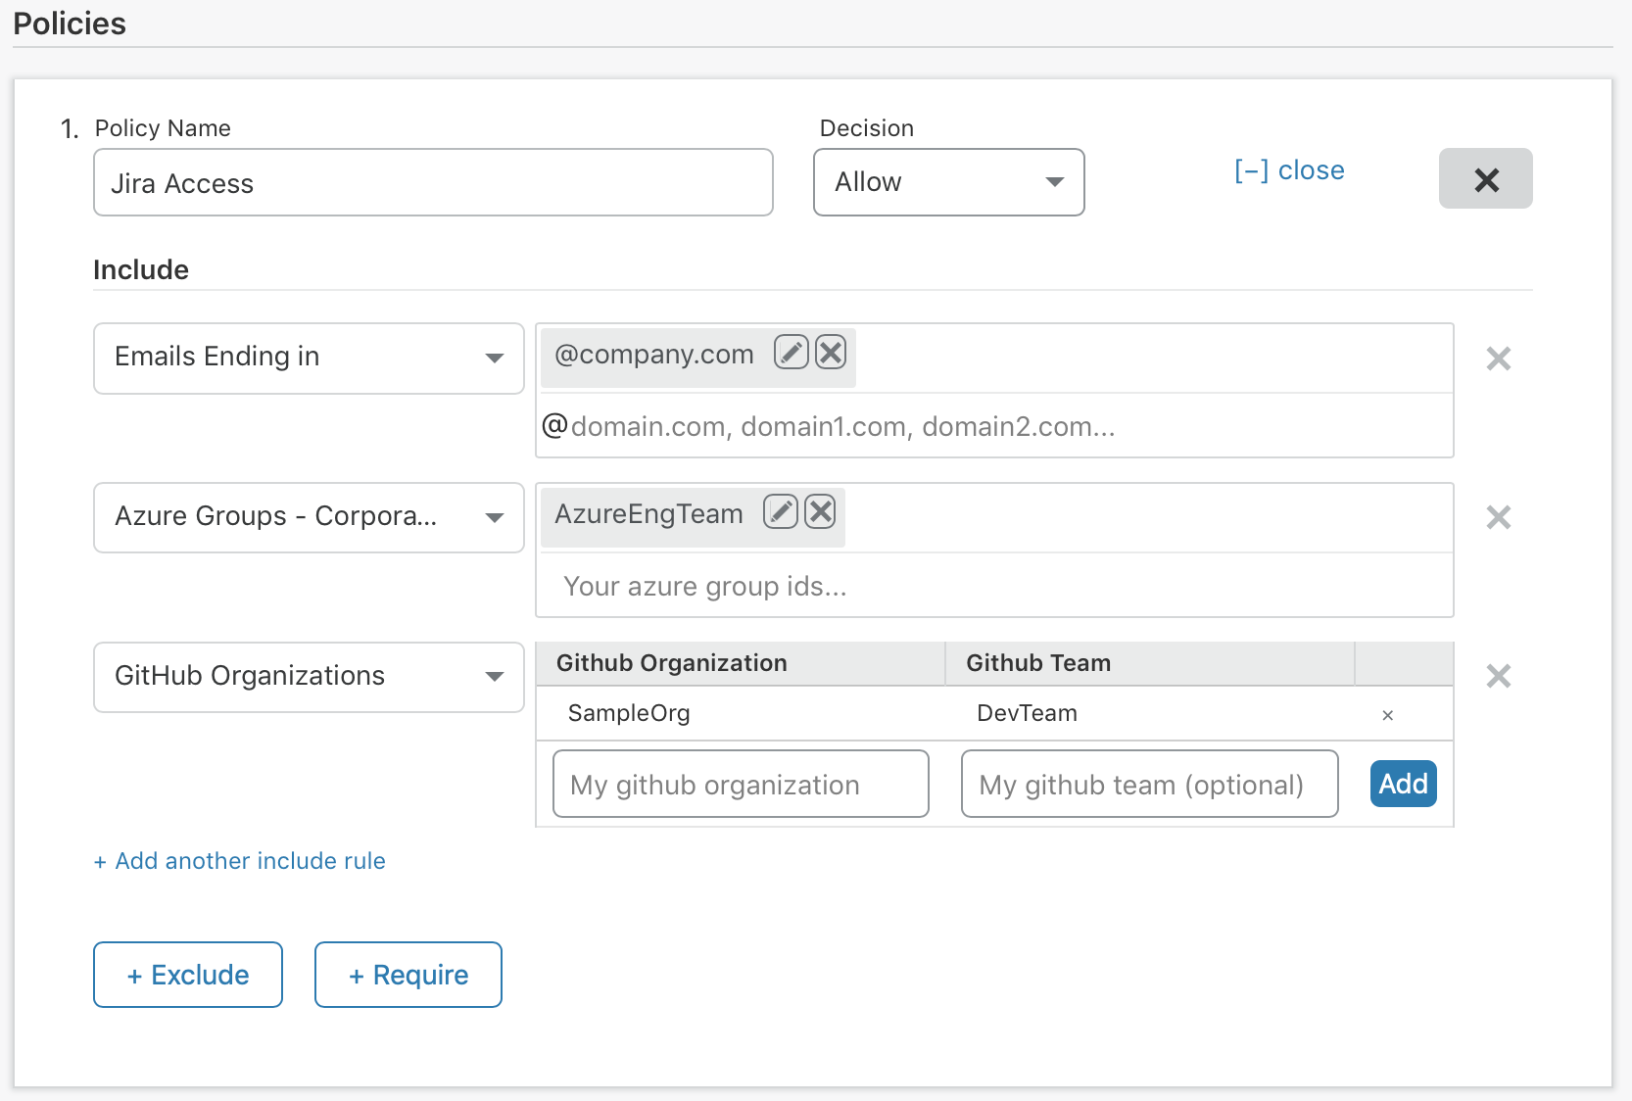1632x1101 pixels.
Task: Click the Github Team column header
Action: (1150, 663)
